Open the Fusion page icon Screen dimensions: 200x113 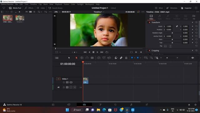point(100,105)
